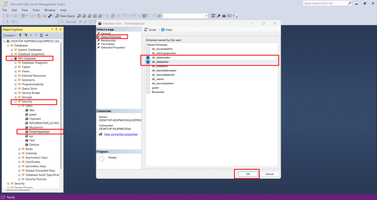
Task: Uncheck the db_datareader schema checkbox
Action: pos(148,58)
